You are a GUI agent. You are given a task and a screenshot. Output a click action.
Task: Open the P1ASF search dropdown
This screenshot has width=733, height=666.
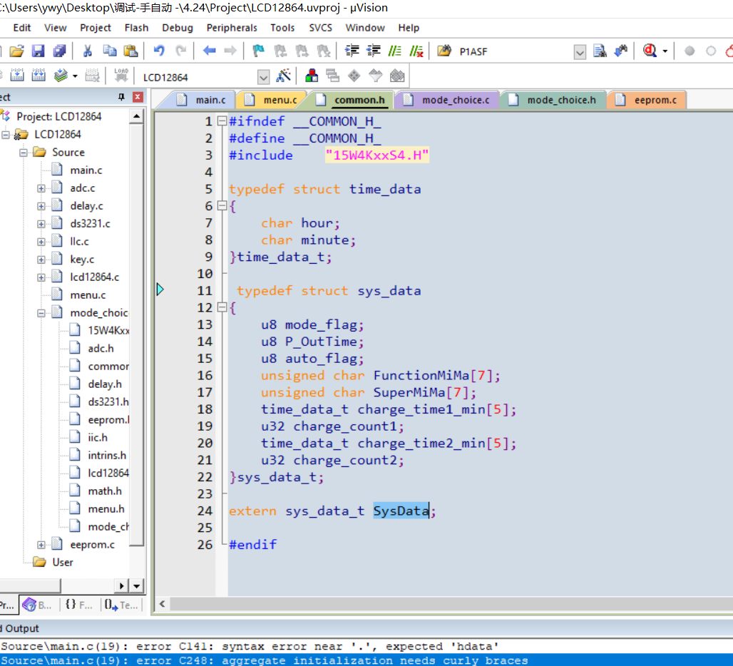click(x=580, y=52)
